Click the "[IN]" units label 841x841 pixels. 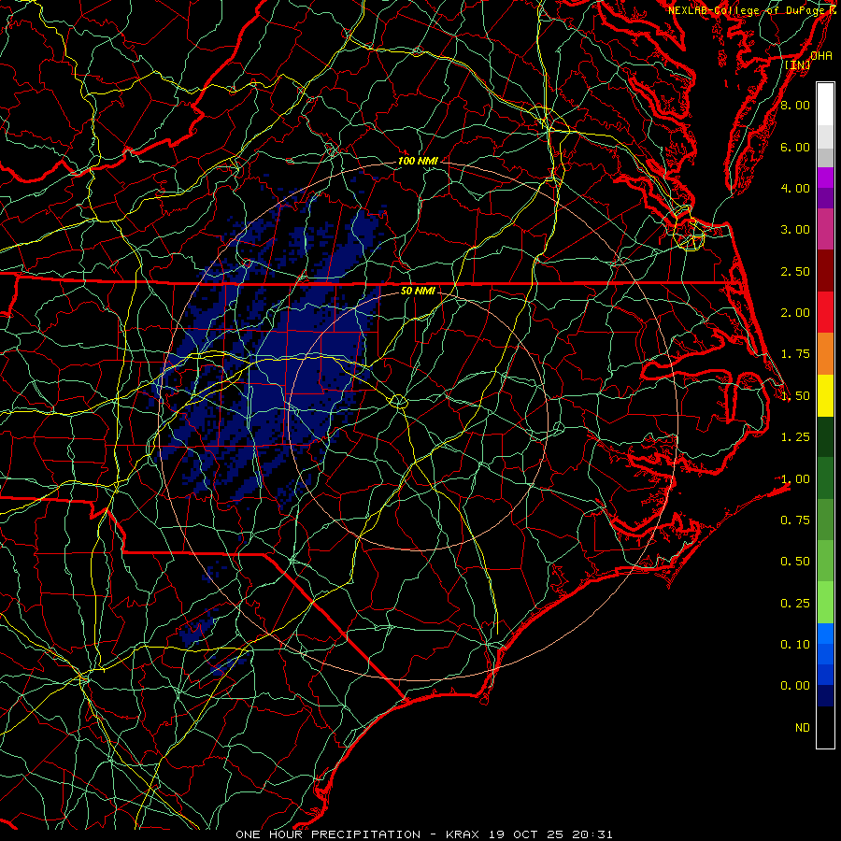[x=798, y=64]
